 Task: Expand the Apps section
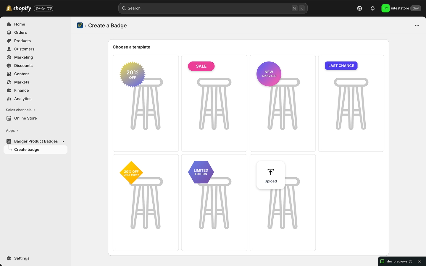click(12, 131)
